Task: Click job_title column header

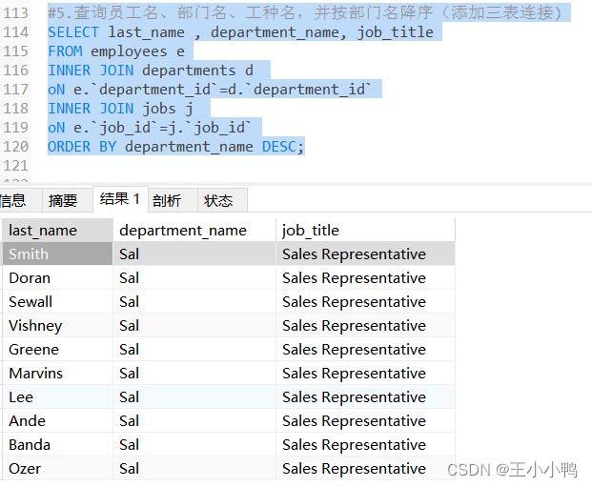Action: coord(365,230)
